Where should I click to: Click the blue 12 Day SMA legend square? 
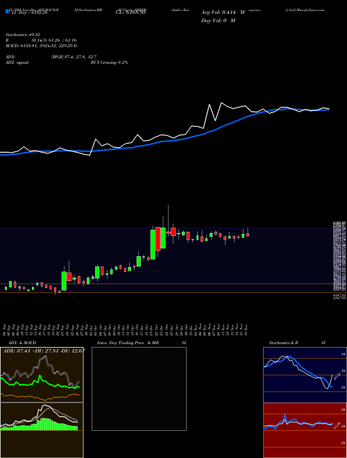(x=8, y=12)
